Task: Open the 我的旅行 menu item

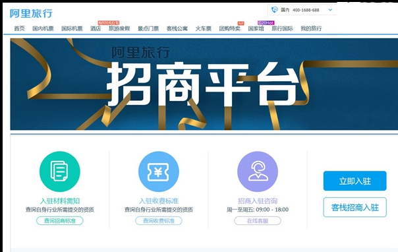Action: tap(311, 28)
